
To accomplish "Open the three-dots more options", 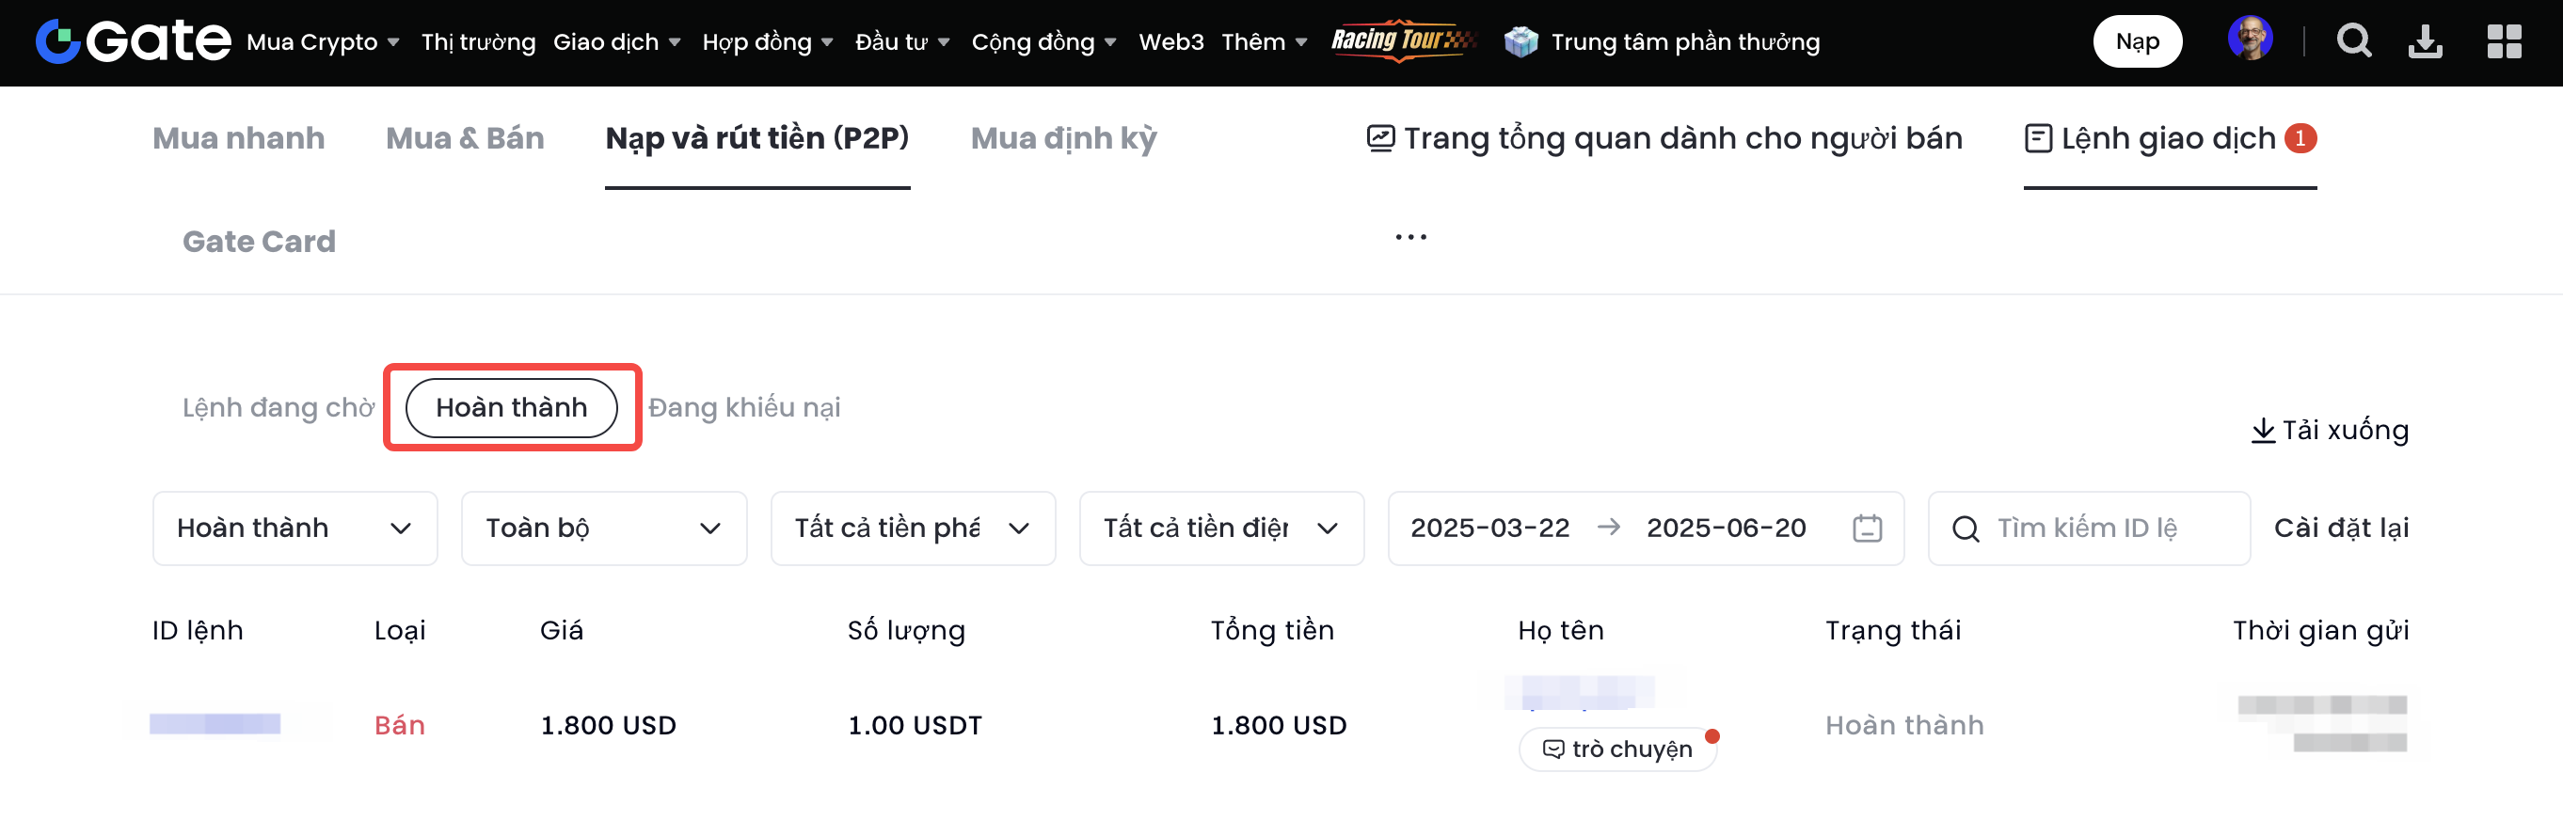I will pyautogui.click(x=1409, y=238).
